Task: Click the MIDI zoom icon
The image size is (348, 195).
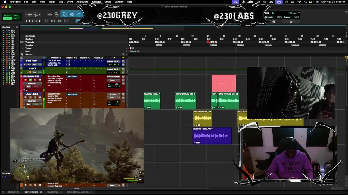Action: click(x=36, y=14)
